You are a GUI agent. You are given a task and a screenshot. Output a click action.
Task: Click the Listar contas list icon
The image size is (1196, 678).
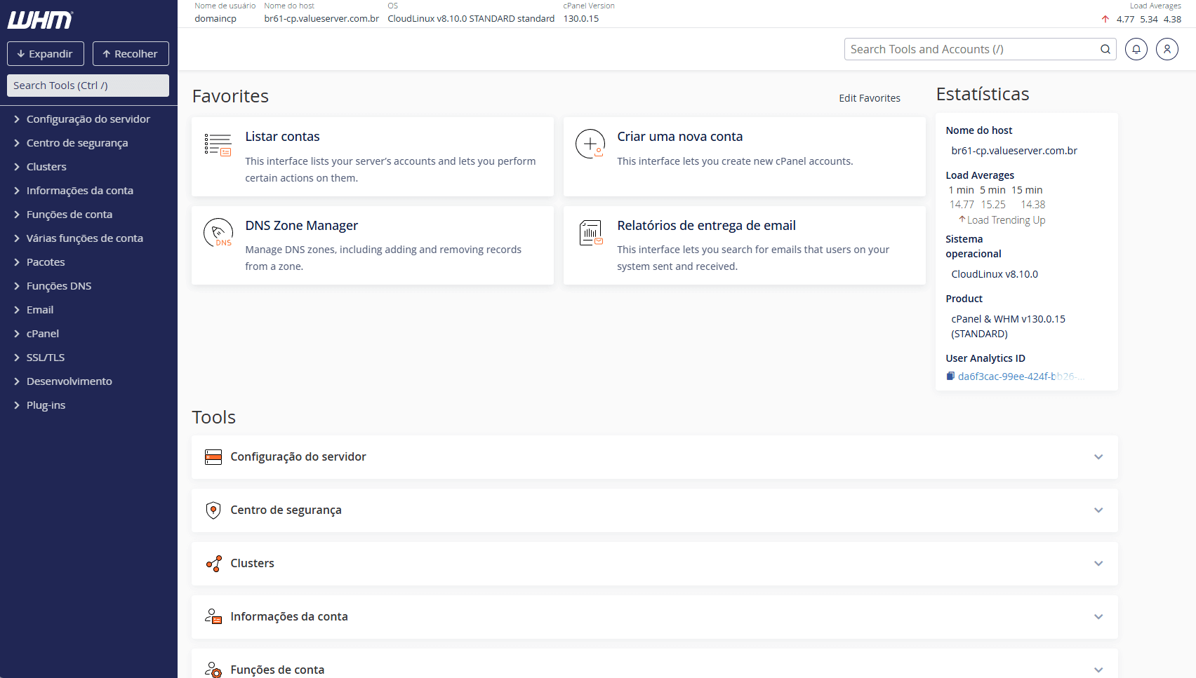pyautogui.click(x=218, y=144)
